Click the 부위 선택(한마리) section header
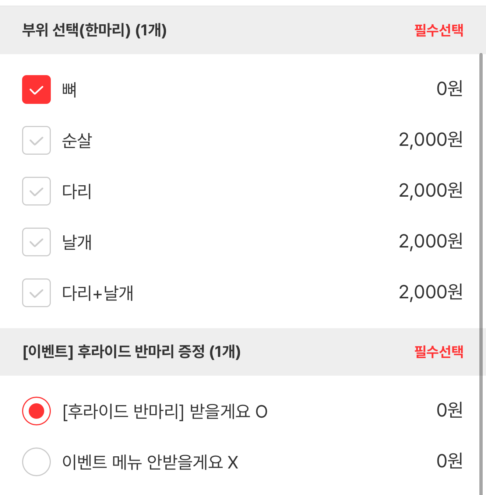 95,30
